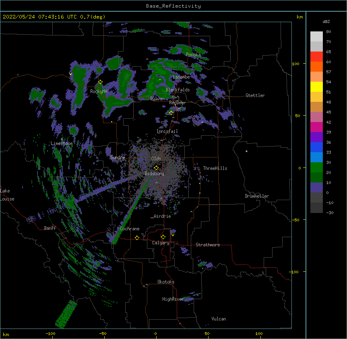Select the royal blue legend swatch
The width and height of the screenshot is (347, 339).
point(316,147)
